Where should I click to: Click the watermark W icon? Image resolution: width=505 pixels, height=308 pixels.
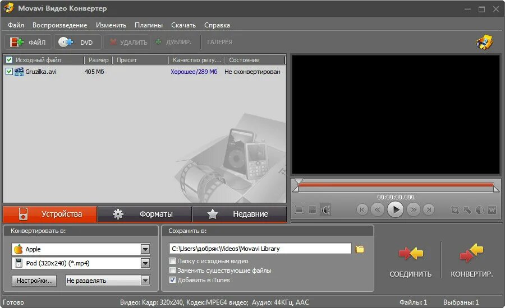(x=492, y=210)
